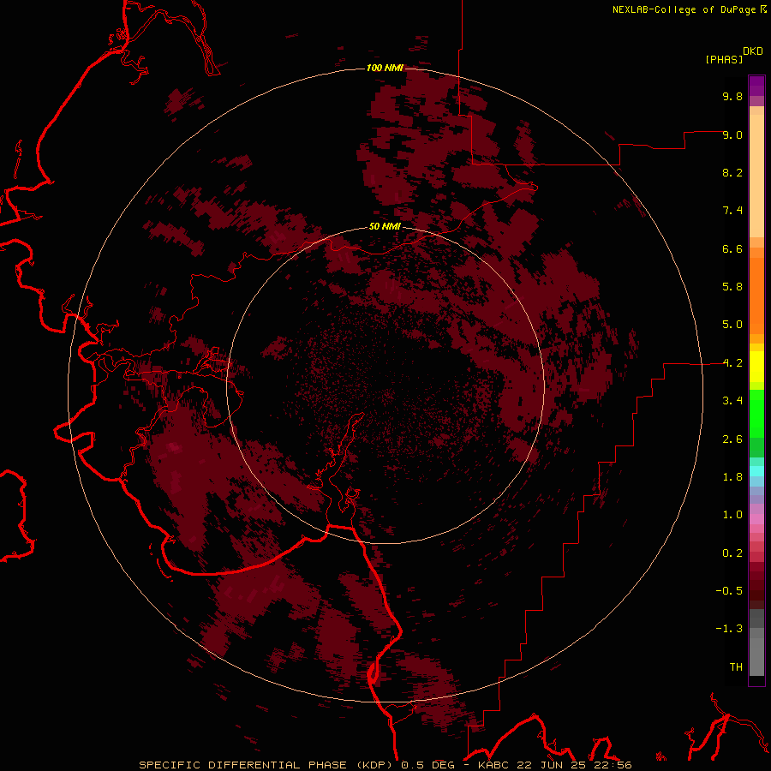Pick the bright green color bar segment
This screenshot has width=771, height=771.
pos(756,414)
